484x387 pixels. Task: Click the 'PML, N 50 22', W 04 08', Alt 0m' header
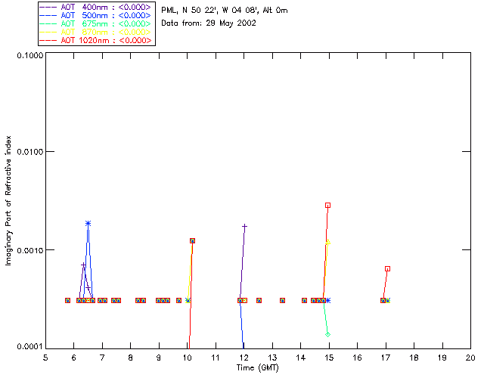click(x=225, y=10)
